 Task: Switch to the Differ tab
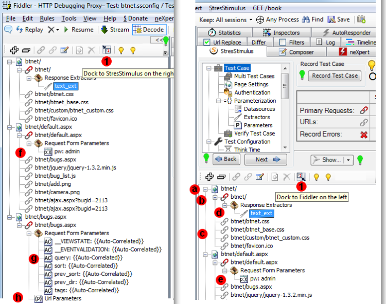(259, 43)
